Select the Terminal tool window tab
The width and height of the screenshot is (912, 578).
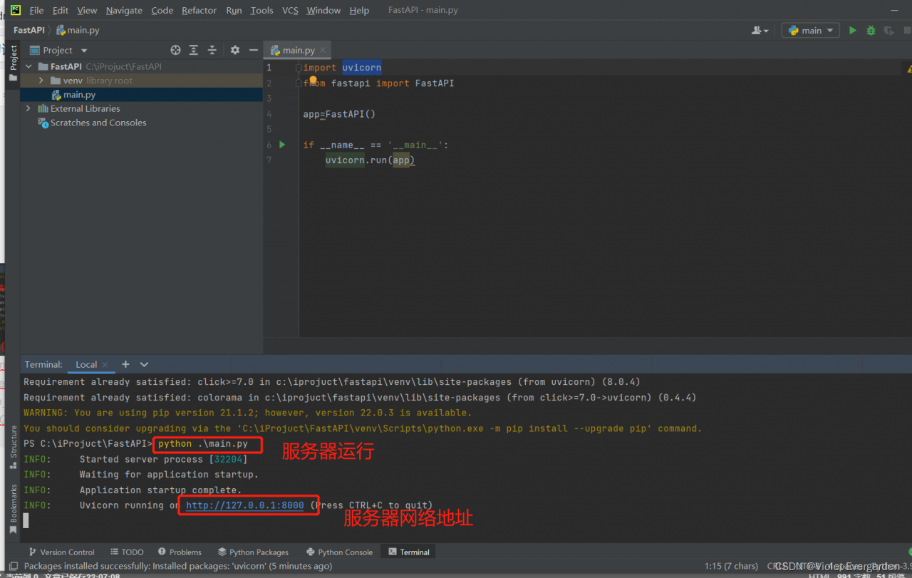pos(409,552)
